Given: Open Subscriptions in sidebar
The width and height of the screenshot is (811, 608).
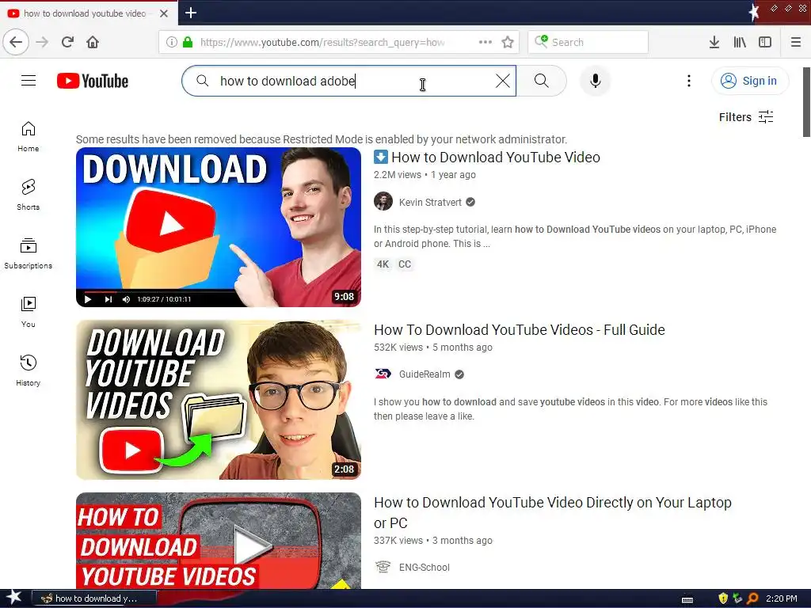Looking at the screenshot, I should tap(29, 254).
